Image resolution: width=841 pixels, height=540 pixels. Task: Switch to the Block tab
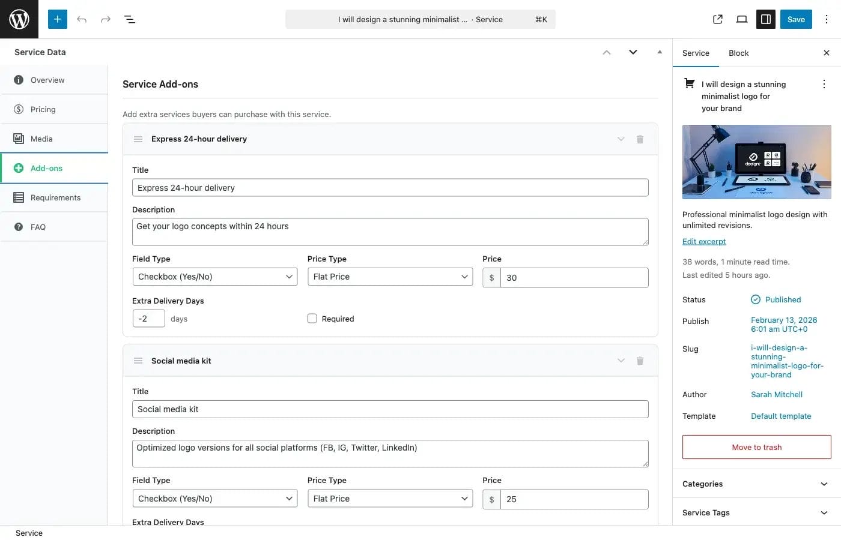[738, 53]
